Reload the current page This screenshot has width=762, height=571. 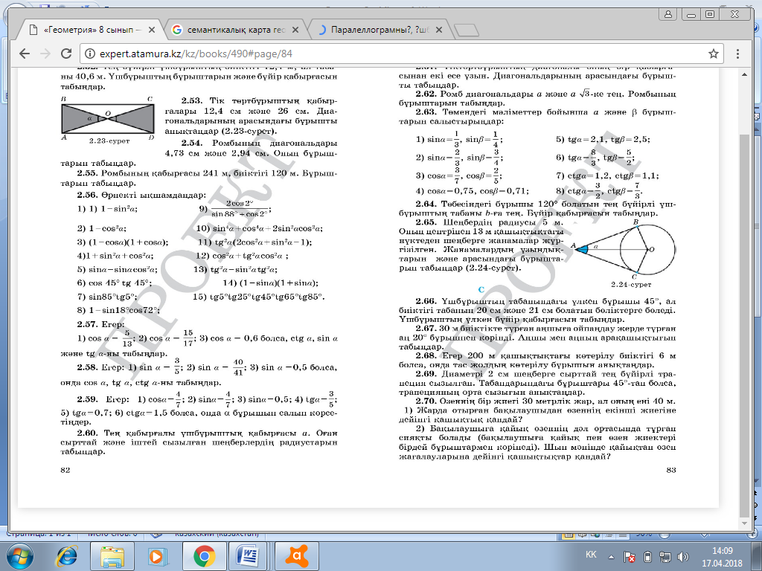tap(66, 54)
